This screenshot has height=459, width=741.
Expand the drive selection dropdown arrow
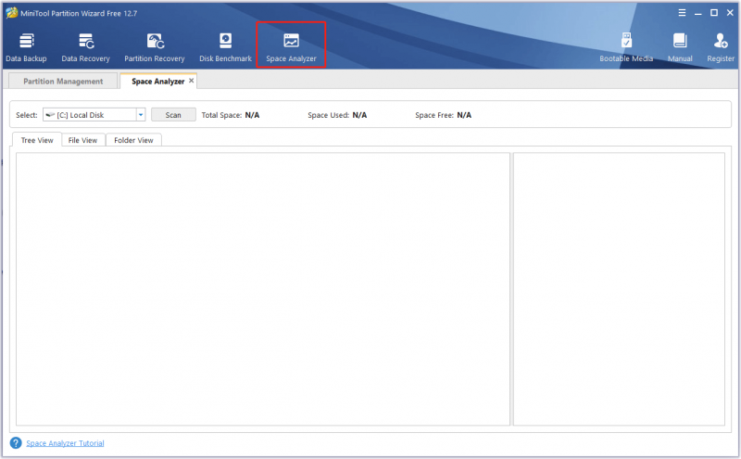pyautogui.click(x=141, y=114)
